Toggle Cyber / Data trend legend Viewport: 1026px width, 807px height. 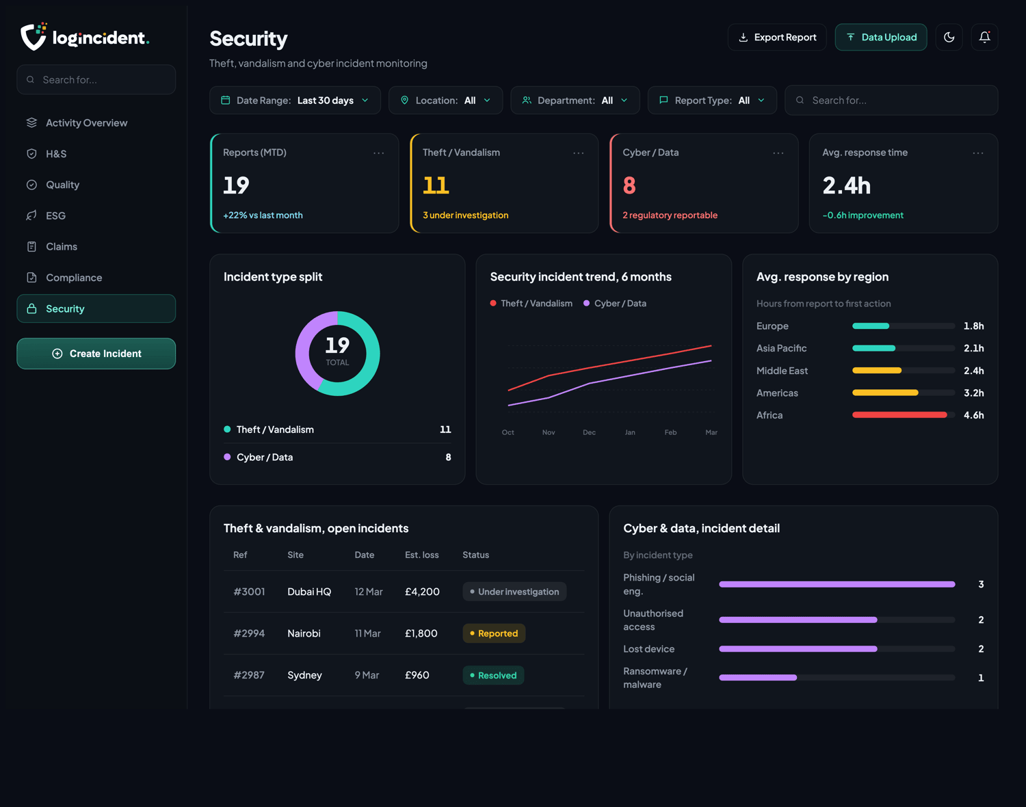(615, 304)
